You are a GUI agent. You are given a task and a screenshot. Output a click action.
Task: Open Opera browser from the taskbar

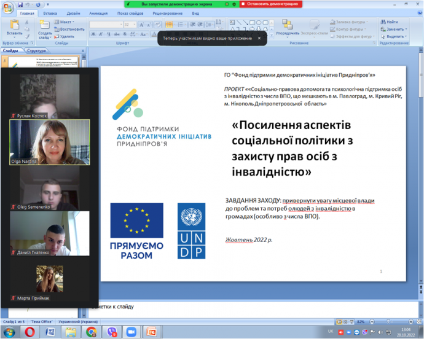pyautogui.click(x=29, y=332)
